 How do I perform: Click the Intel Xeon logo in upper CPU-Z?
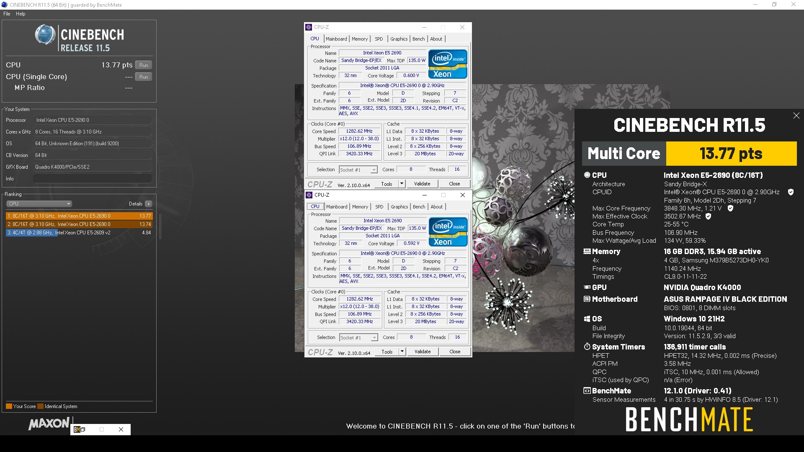[x=448, y=64]
